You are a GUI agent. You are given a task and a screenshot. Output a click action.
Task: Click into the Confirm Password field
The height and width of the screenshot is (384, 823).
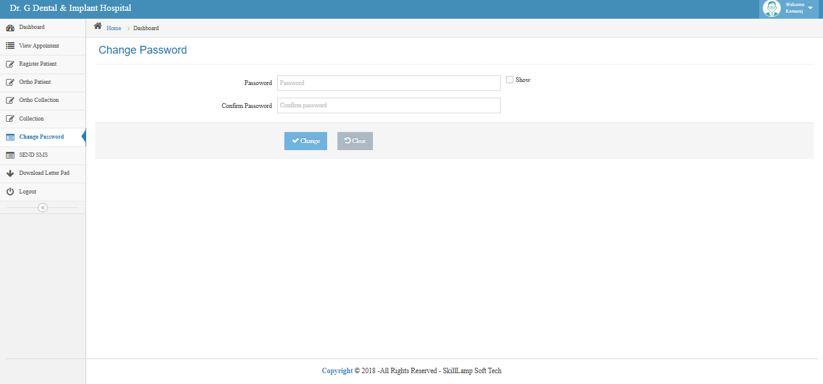pyautogui.click(x=389, y=105)
